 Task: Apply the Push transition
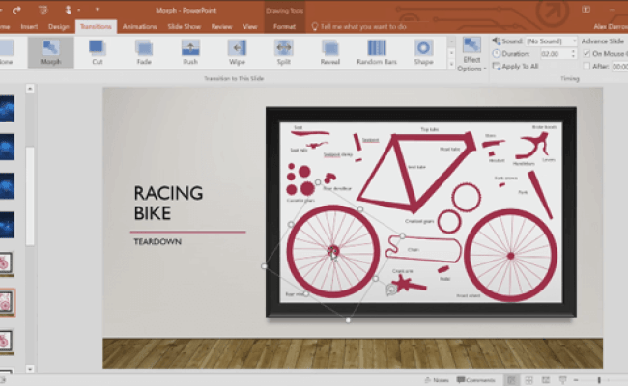click(190, 52)
